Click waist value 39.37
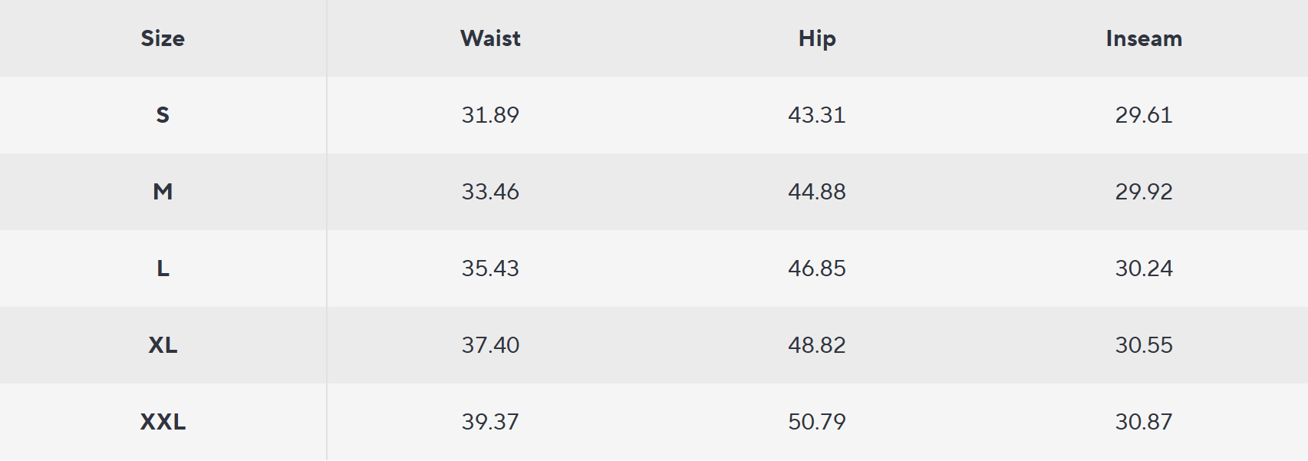Image resolution: width=1308 pixels, height=461 pixels. pos(490,422)
